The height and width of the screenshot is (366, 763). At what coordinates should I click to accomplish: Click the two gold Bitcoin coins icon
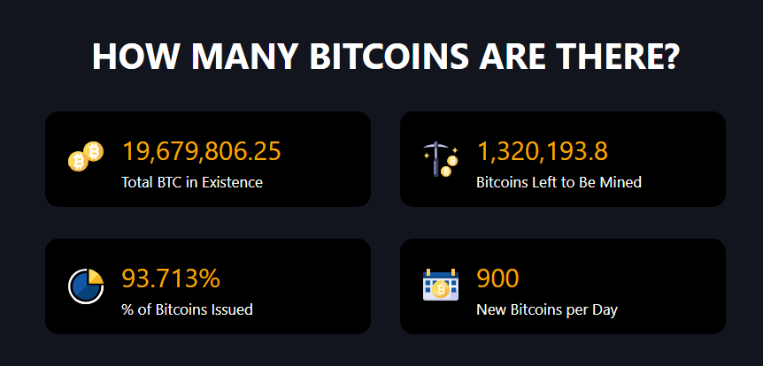tap(85, 157)
